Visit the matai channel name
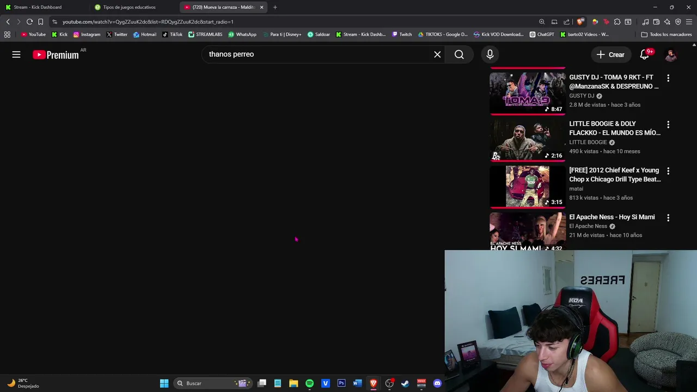697x392 pixels. click(576, 188)
